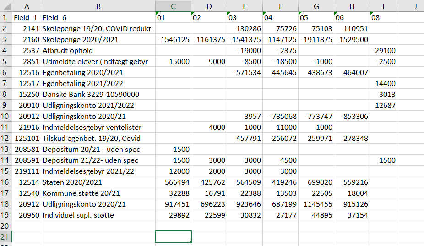
Task: Click account number 2141 in column A
Action: pyautogui.click(x=27, y=29)
